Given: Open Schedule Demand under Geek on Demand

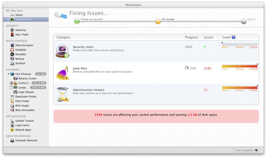Looking at the screenshot, I should pos(26,141).
